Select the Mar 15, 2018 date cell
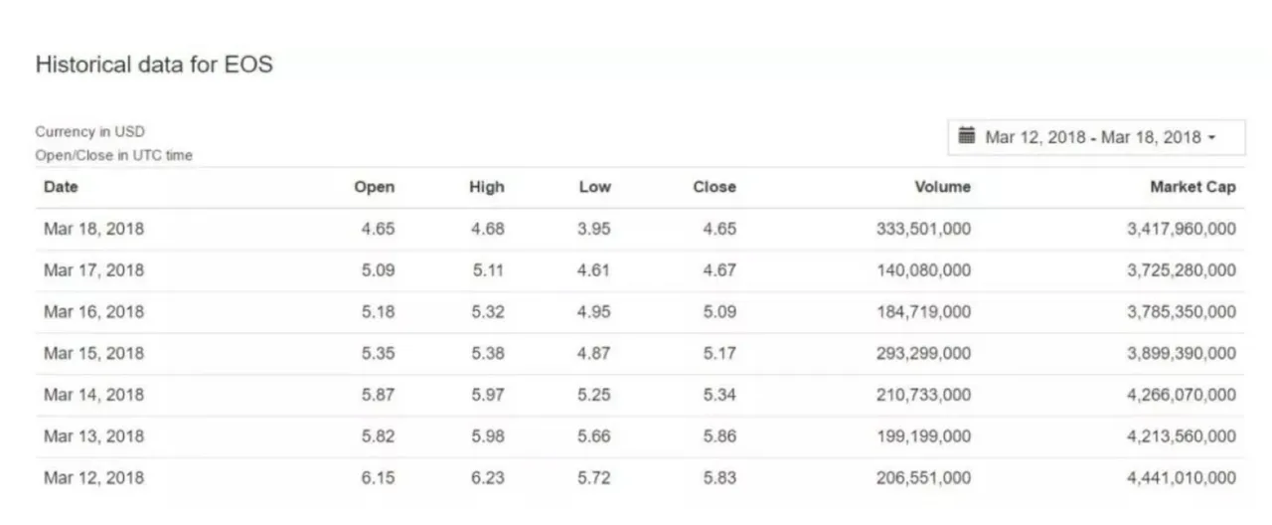Screen dimensions: 1272x525 tap(93, 353)
